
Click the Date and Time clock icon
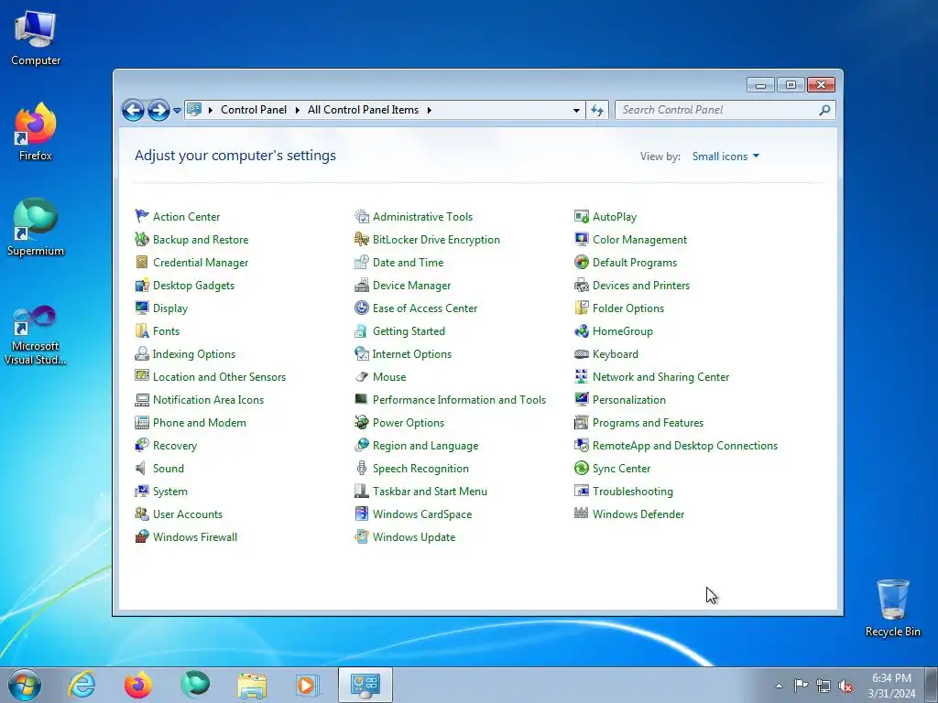click(361, 263)
